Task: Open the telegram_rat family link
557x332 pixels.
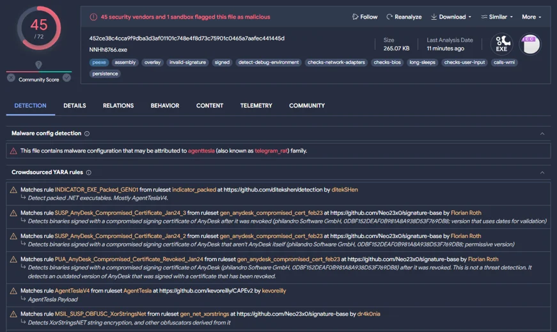Action: pos(271,151)
